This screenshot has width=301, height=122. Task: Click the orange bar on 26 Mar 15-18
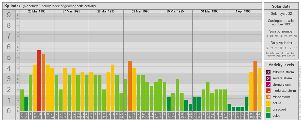point(43,82)
